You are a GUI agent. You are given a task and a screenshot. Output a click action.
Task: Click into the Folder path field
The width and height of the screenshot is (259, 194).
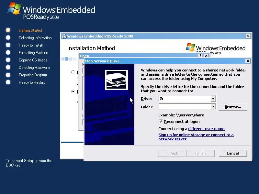click(185, 107)
